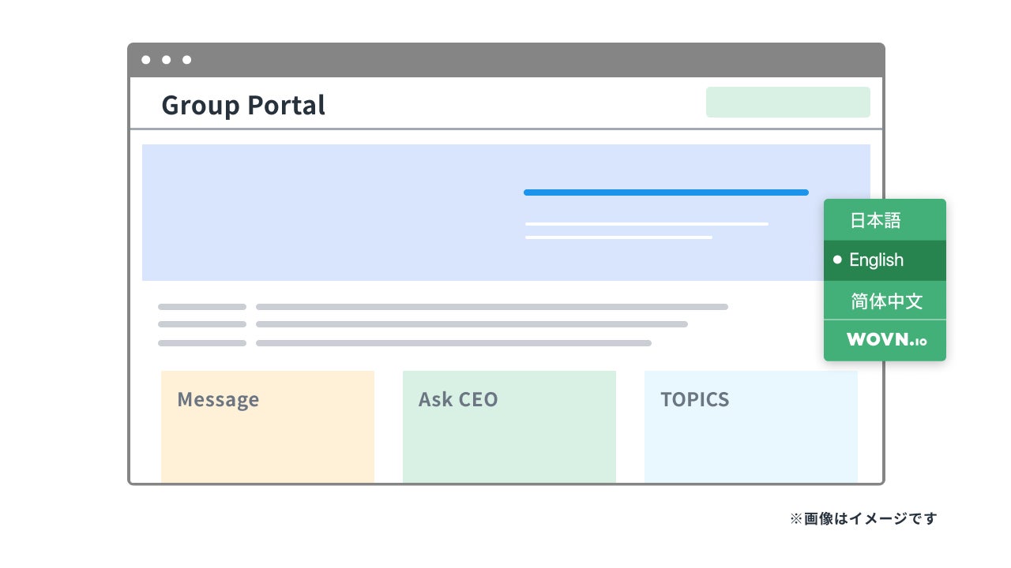Click the blue headline bar in banner
Image resolution: width=1011 pixels, height=568 pixels.
pos(666,192)
